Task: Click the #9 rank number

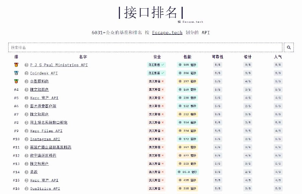Action: click(x=16, y=131)
